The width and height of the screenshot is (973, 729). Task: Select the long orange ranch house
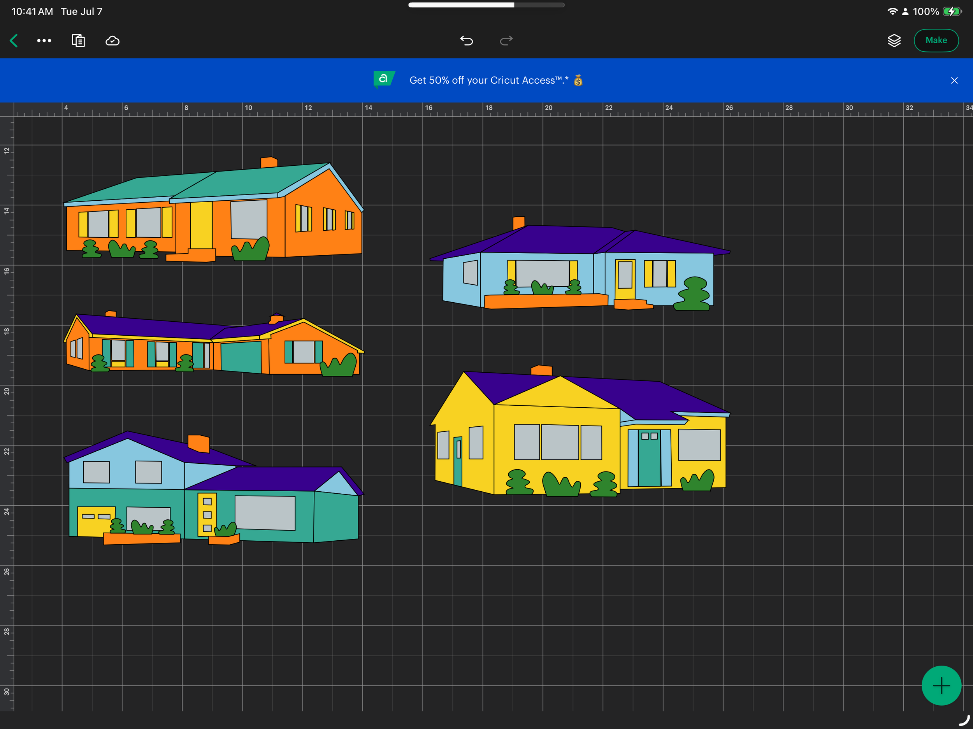[214, 344]
